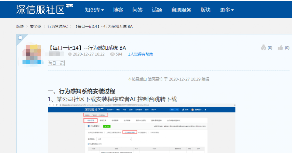Expand the 更多 dropdown menu

tap(227, 10)
